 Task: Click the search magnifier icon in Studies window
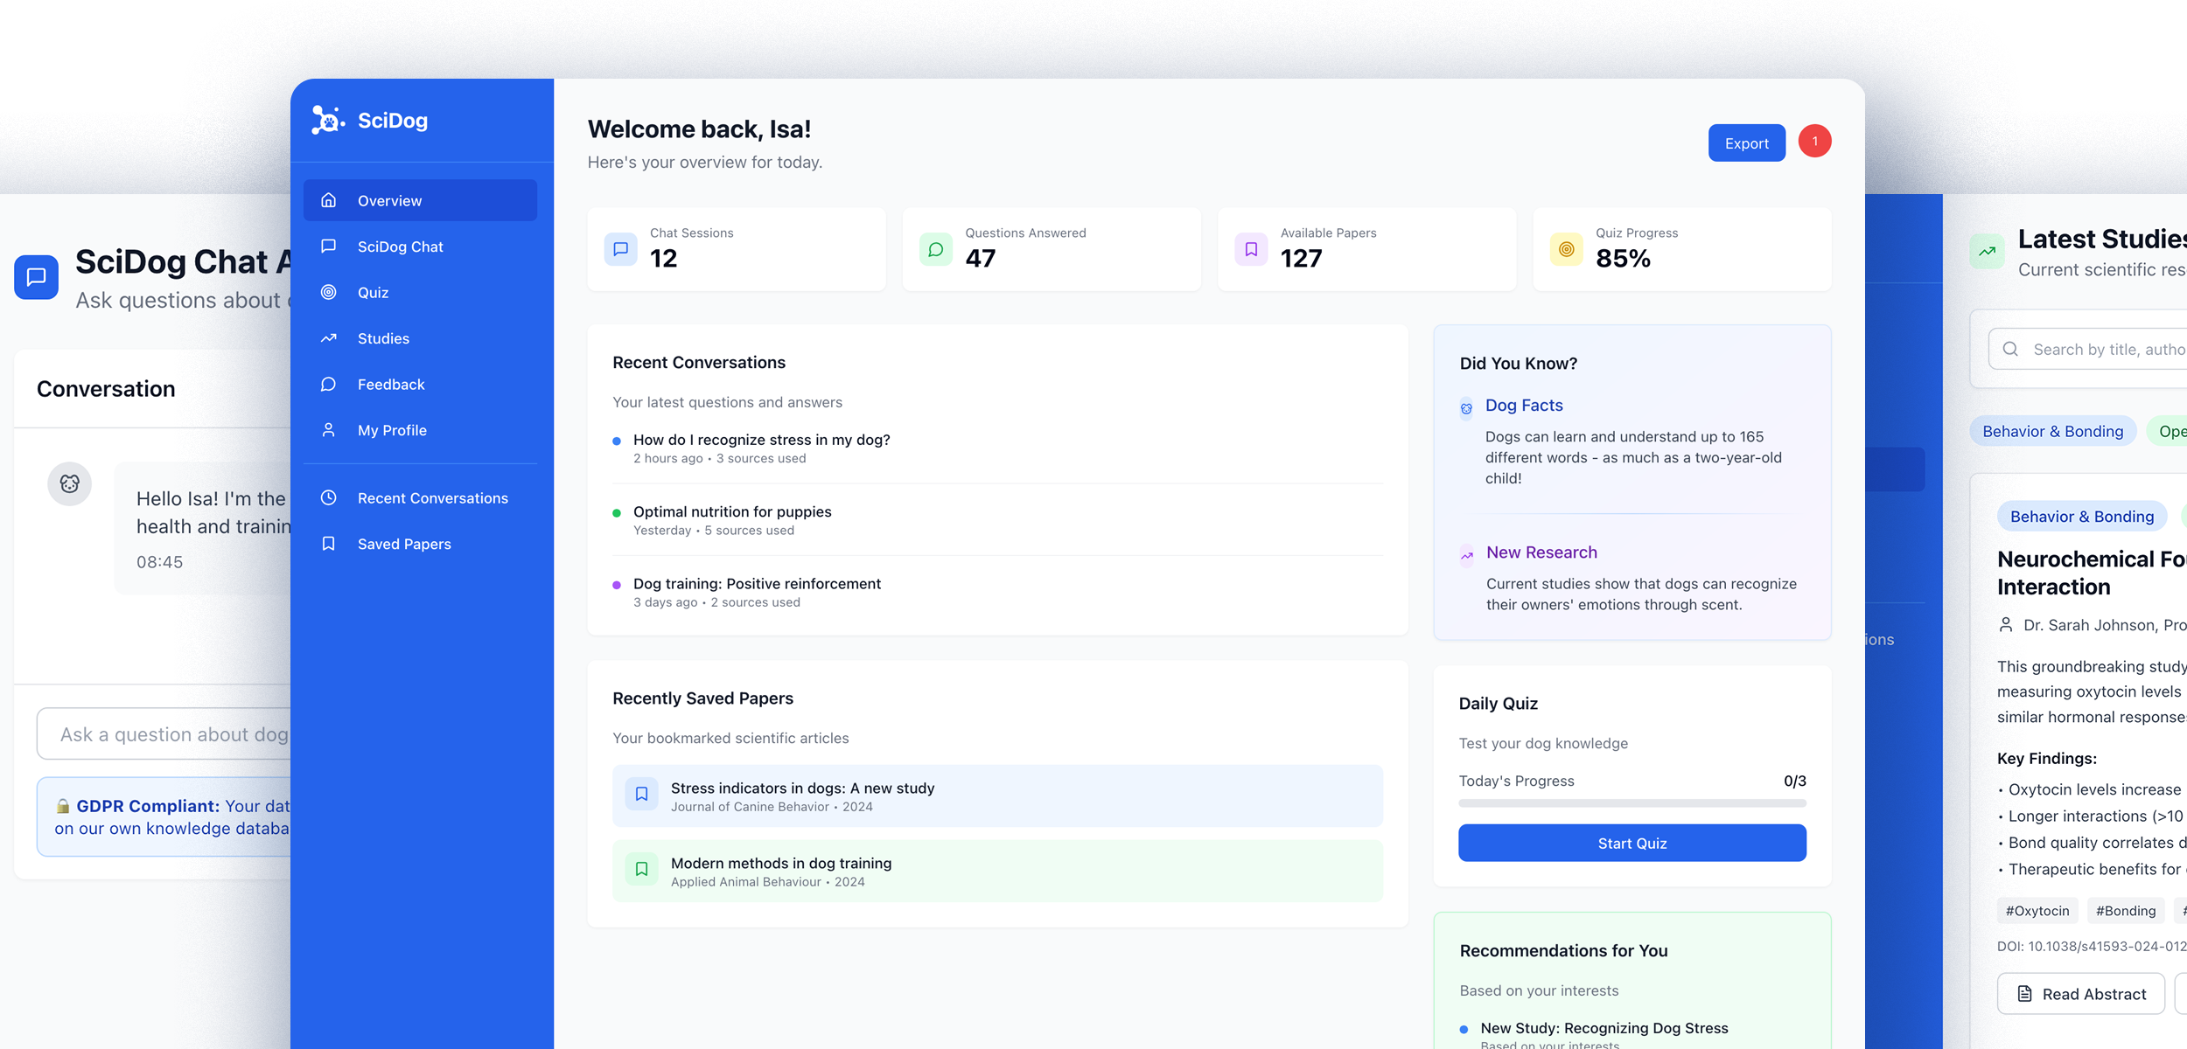[2010, 350]
